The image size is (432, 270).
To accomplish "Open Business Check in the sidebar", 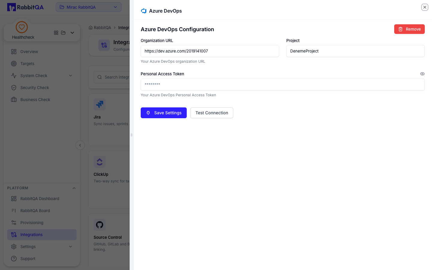I will [42, 100].
